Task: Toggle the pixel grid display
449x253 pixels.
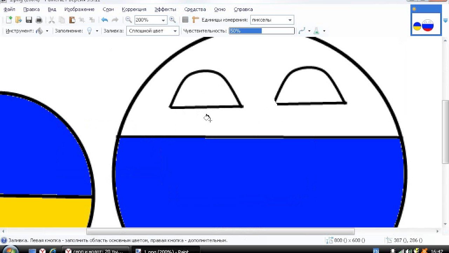Action: 185,20
